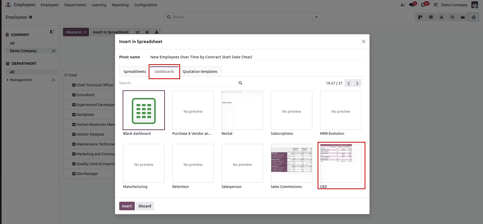The height and width of the screenshot is (224, 483).
Task: Switch to List view
Action: tap(431, 17)
